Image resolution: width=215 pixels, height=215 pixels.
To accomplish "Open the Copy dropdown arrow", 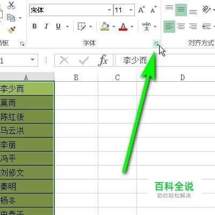I will (20, 18).
